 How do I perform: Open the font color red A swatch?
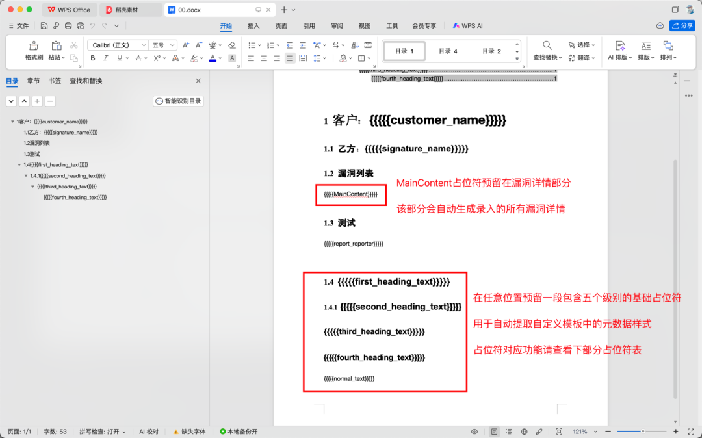point(213,58)
